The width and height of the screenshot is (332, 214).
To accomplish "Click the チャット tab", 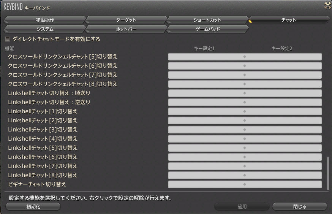I will point(289,20).
